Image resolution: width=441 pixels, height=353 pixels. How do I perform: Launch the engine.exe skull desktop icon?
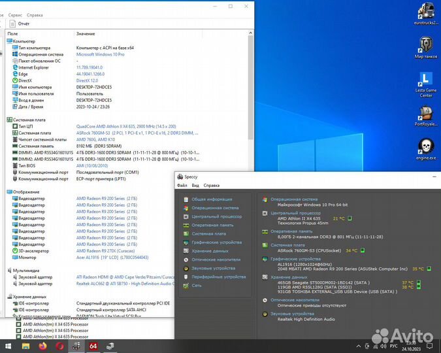click(426, 149)
